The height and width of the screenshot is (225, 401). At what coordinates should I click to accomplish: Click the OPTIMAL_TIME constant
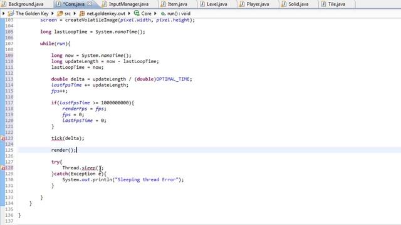tap(173, 79)
